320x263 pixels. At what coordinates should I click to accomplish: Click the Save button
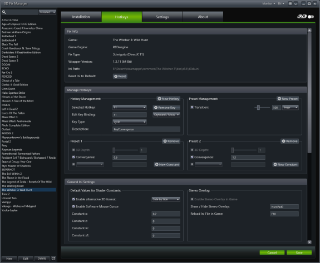click(x=299, y=252)
